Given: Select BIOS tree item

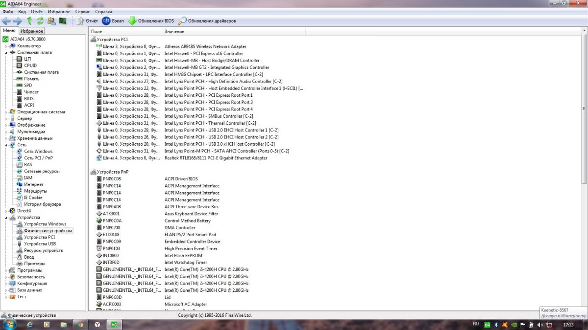Looking at the screenshot, I should coord(29,98).
